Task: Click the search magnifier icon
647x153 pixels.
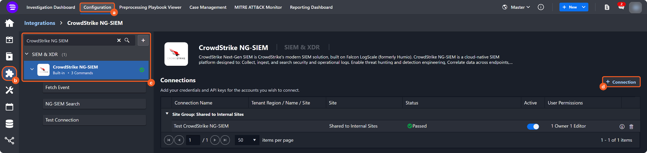Action: pos(127,40)
